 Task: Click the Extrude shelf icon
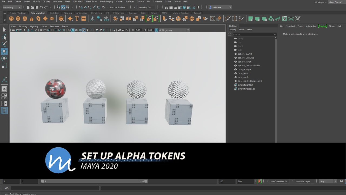pyautogui.click(x=165, y=18)
